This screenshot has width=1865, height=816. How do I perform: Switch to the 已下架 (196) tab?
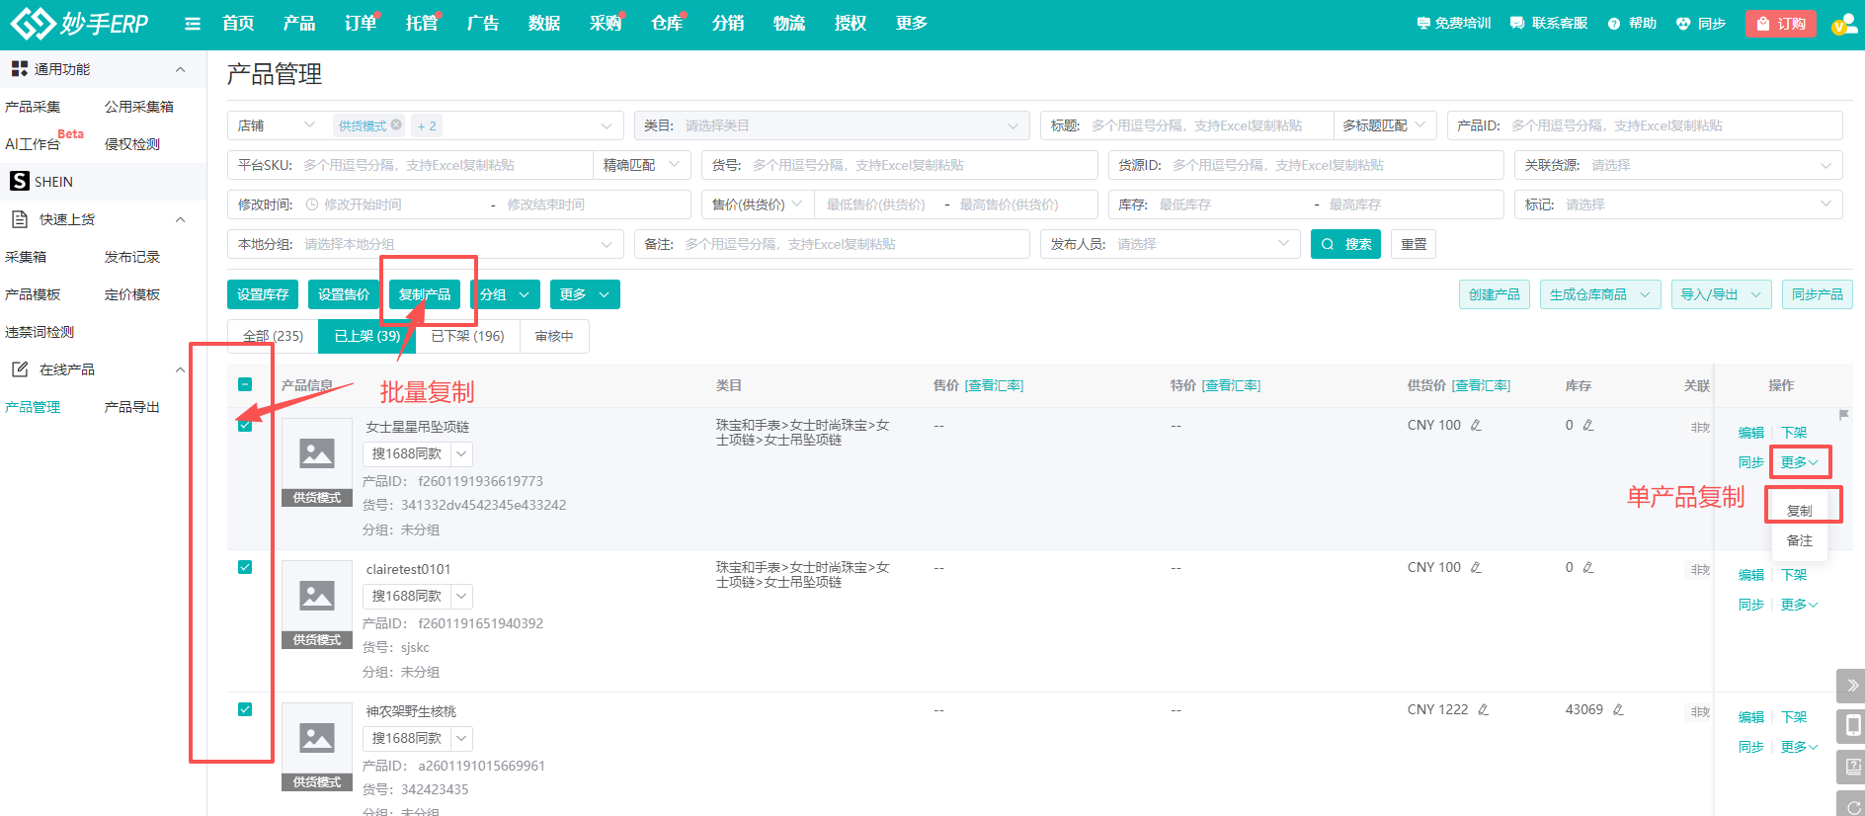(467, 336)
